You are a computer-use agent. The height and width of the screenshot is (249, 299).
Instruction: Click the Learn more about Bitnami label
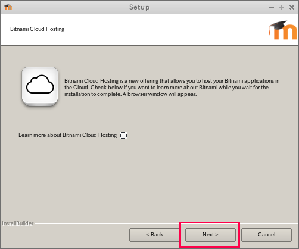pyautogui.click(x=67, y=135)
